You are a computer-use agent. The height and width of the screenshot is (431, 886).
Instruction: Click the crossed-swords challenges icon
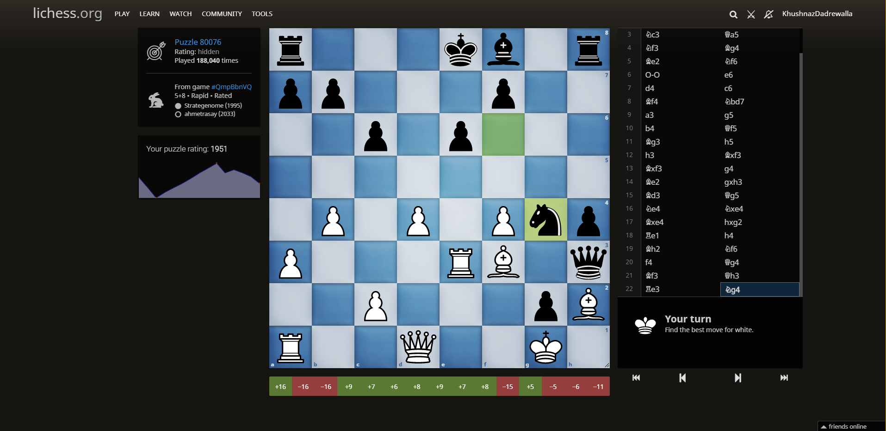pyautogui.click(x=750, y=14)
